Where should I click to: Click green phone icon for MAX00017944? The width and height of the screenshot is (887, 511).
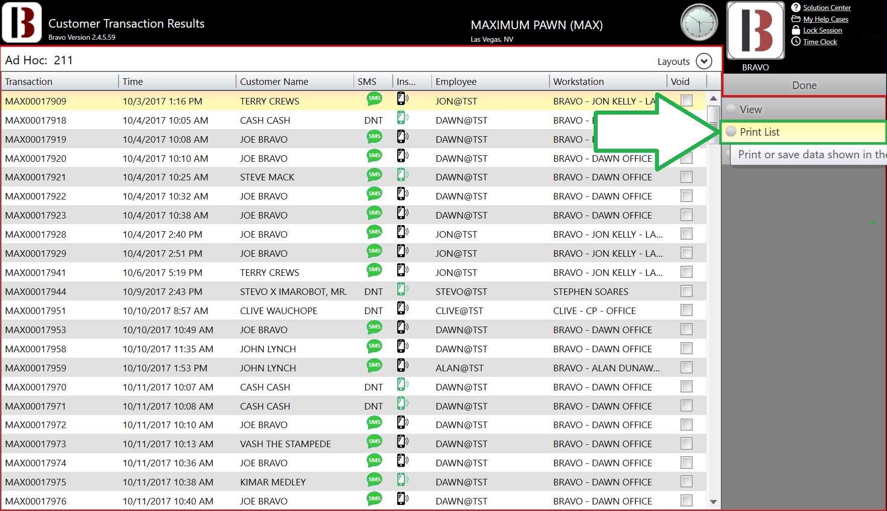(x=402, y=289)
